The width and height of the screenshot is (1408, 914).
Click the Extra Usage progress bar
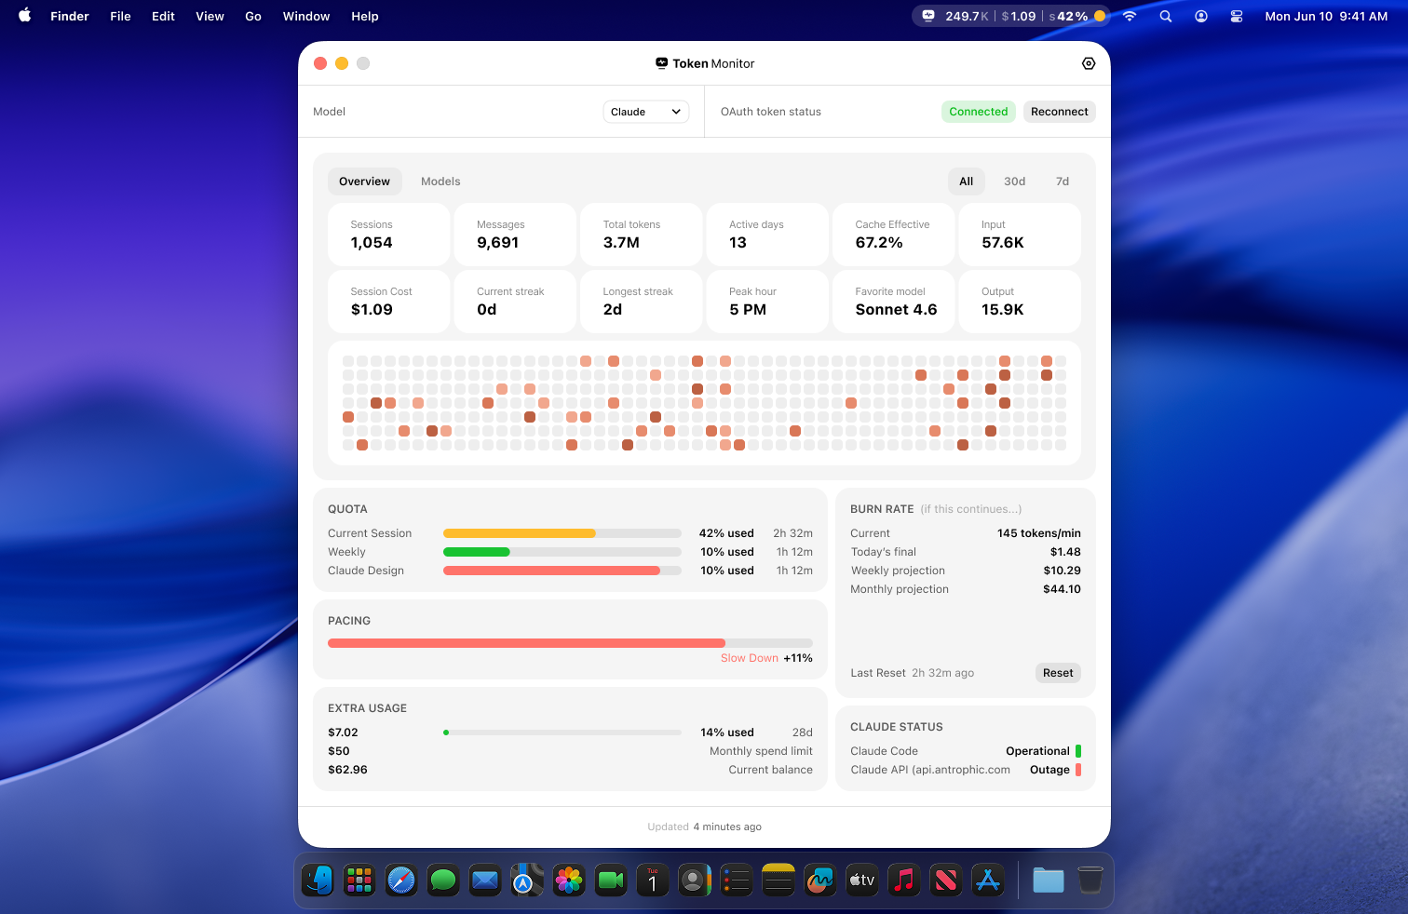click(x=562, y=733)
